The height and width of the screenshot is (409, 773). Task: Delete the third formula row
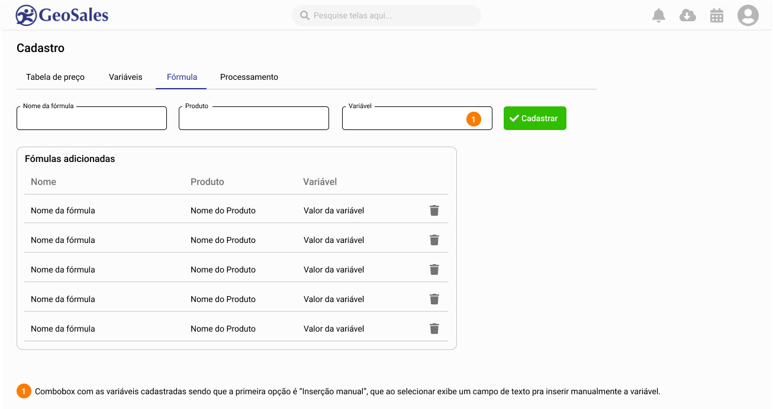(434, 270)
